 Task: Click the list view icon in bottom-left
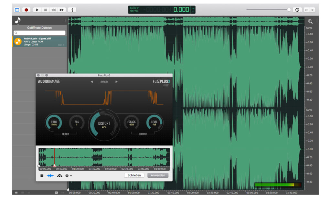16,193
